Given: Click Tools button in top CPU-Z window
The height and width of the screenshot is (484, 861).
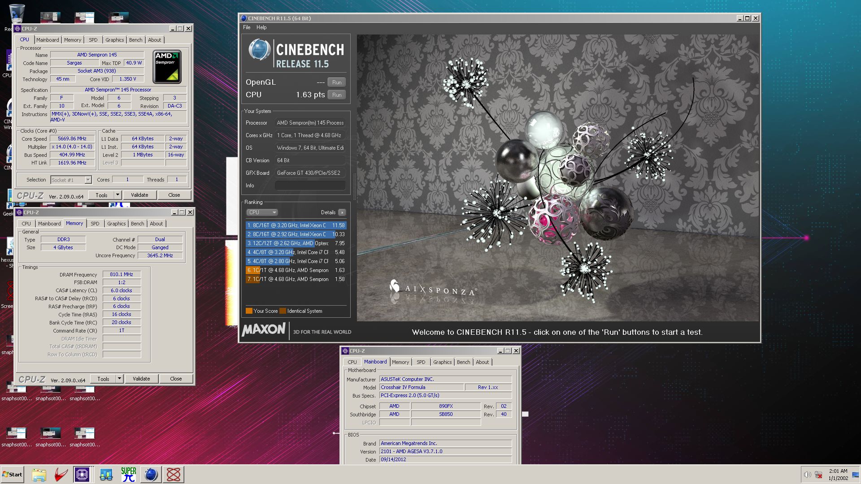Looking at the screenshot, I should coord(101,195).
